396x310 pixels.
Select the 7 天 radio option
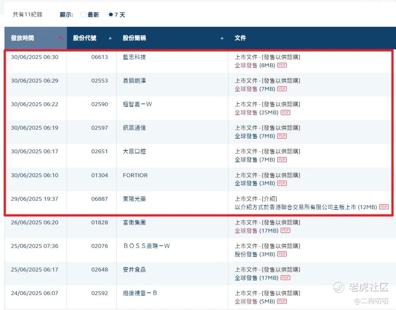pyautogui.click(x=111, y=15)
